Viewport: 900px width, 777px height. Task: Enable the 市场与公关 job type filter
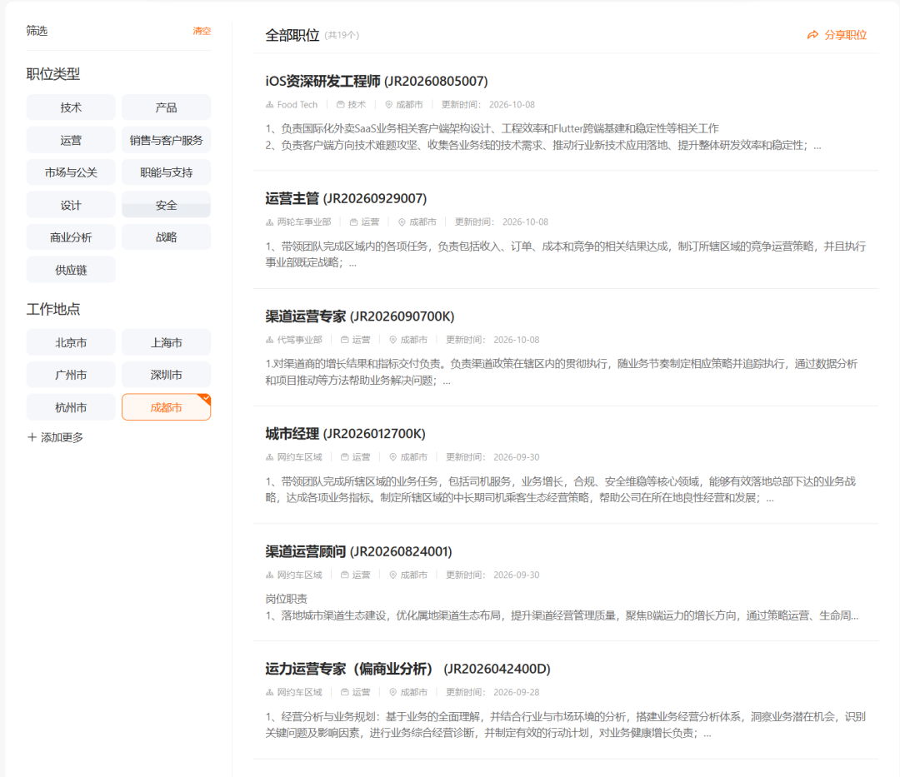(71, 172)
